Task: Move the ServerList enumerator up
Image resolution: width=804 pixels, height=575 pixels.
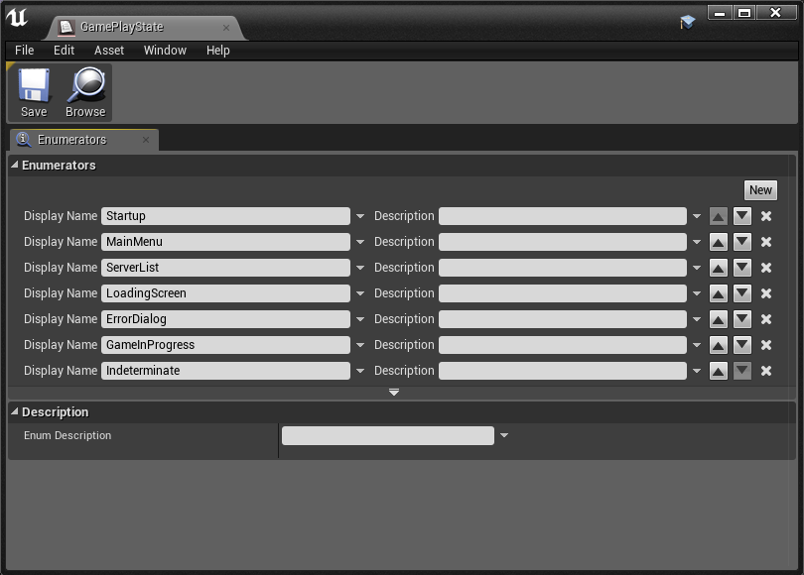Action: [719, 268]
